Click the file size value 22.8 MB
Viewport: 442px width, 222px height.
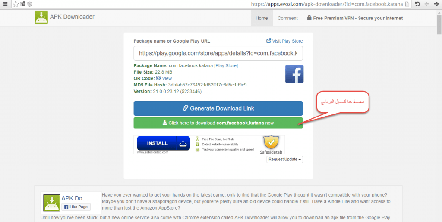164,72
